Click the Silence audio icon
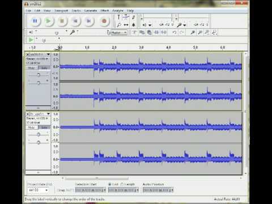This screenshot has height=204, width=272. [x=164, y=32]
